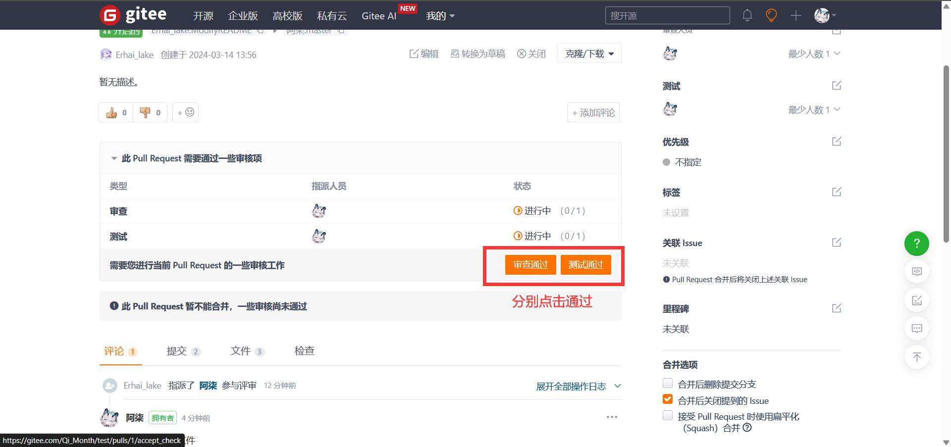The width and height of the screenshot is (951, 447).
Task: Enable 合并后删除提交分支 checkbox
Action: pyautogui.click(x=668, y=384)
